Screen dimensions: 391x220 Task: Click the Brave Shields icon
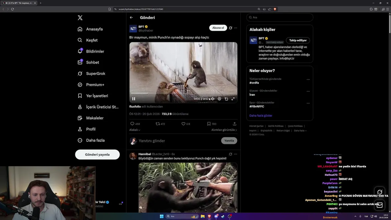click(x=275, y=9)
